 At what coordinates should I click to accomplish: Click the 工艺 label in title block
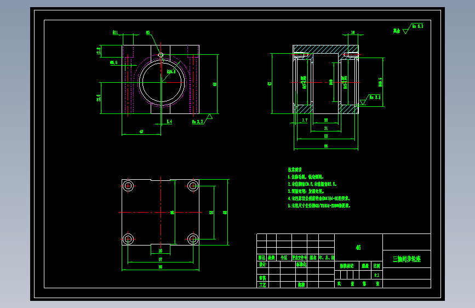coord(262,284)
